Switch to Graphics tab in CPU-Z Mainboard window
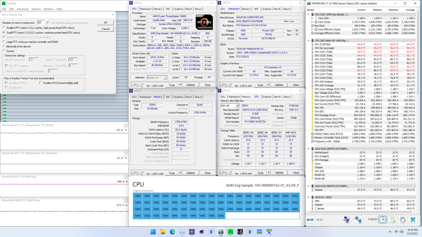The height and width of the screenshot is (237, 422). tap(267, 9)
